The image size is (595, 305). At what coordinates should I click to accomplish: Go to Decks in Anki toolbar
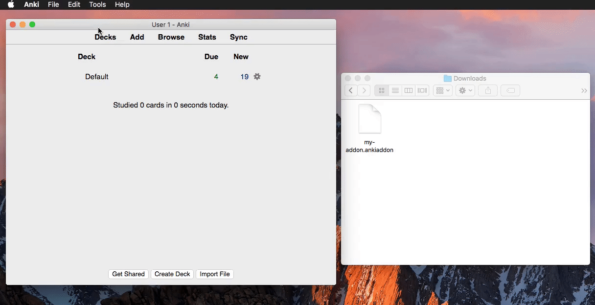point(105,37)
